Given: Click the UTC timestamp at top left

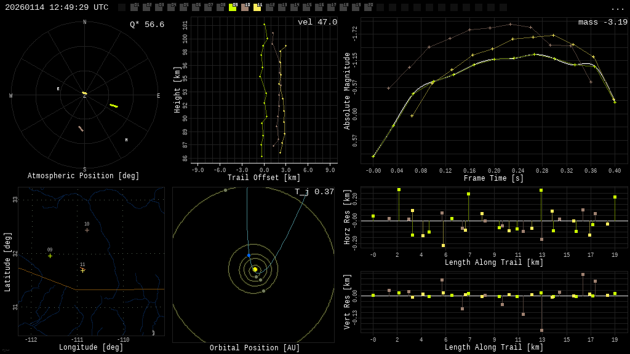Looking at the screenshot, I should (x=57, y=7).
